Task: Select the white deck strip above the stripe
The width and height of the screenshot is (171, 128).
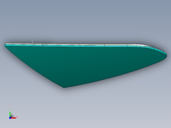Action: tap(77, 45)
